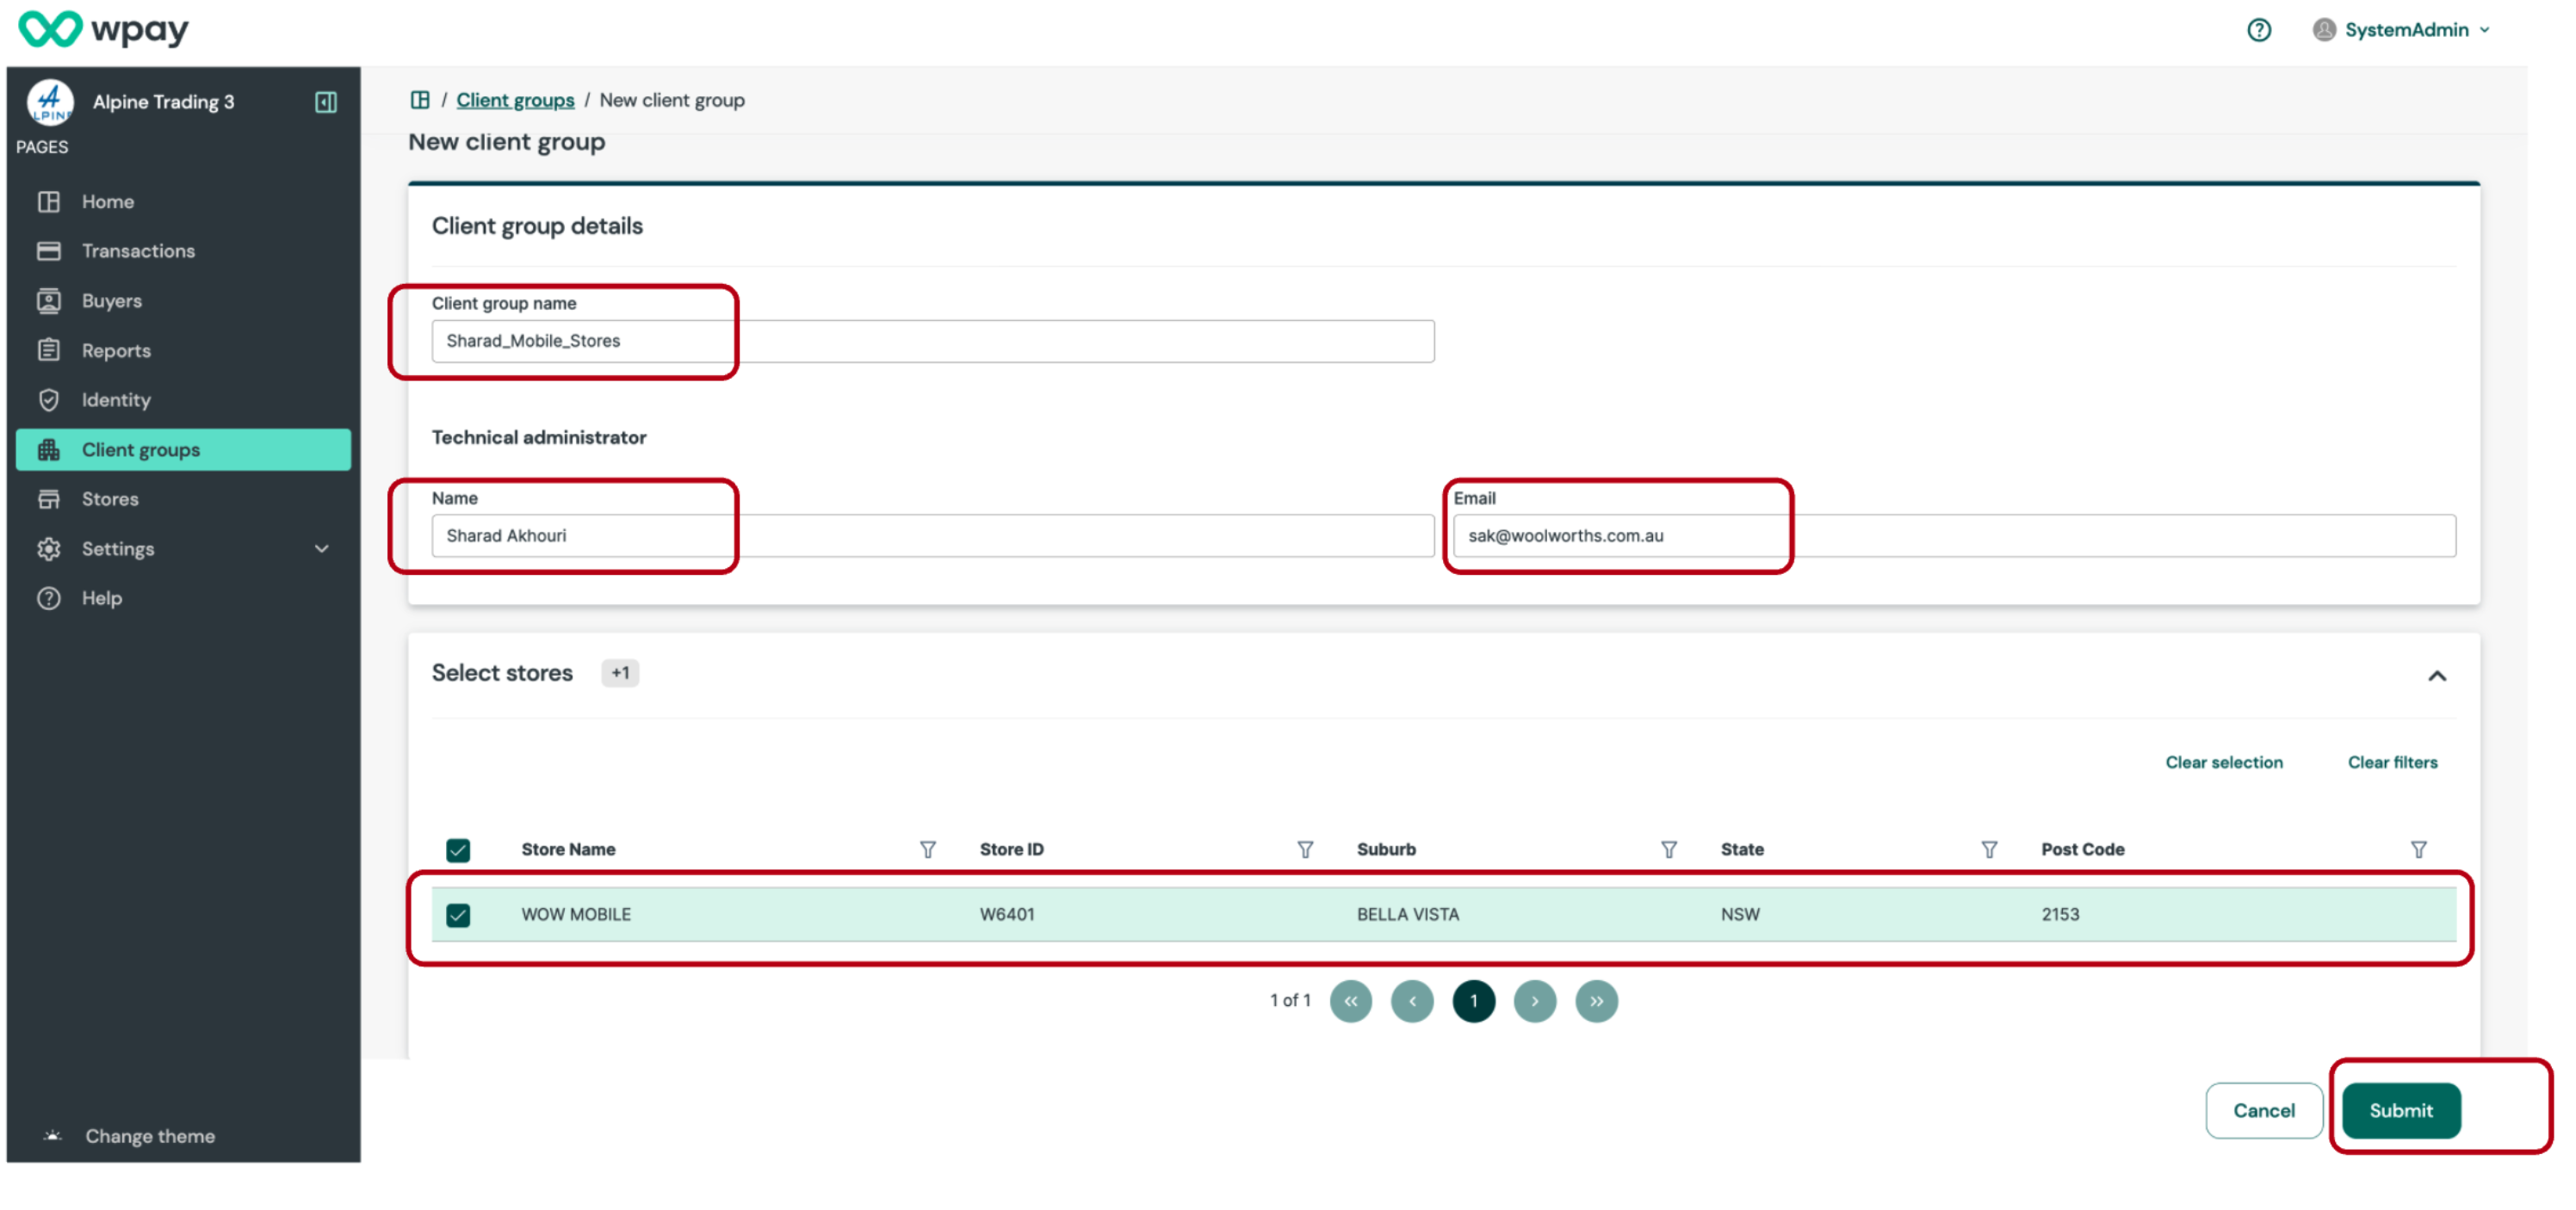Open help via the question mark icon
This screenshot has height=1210, width=2576.
[2259, 29]
